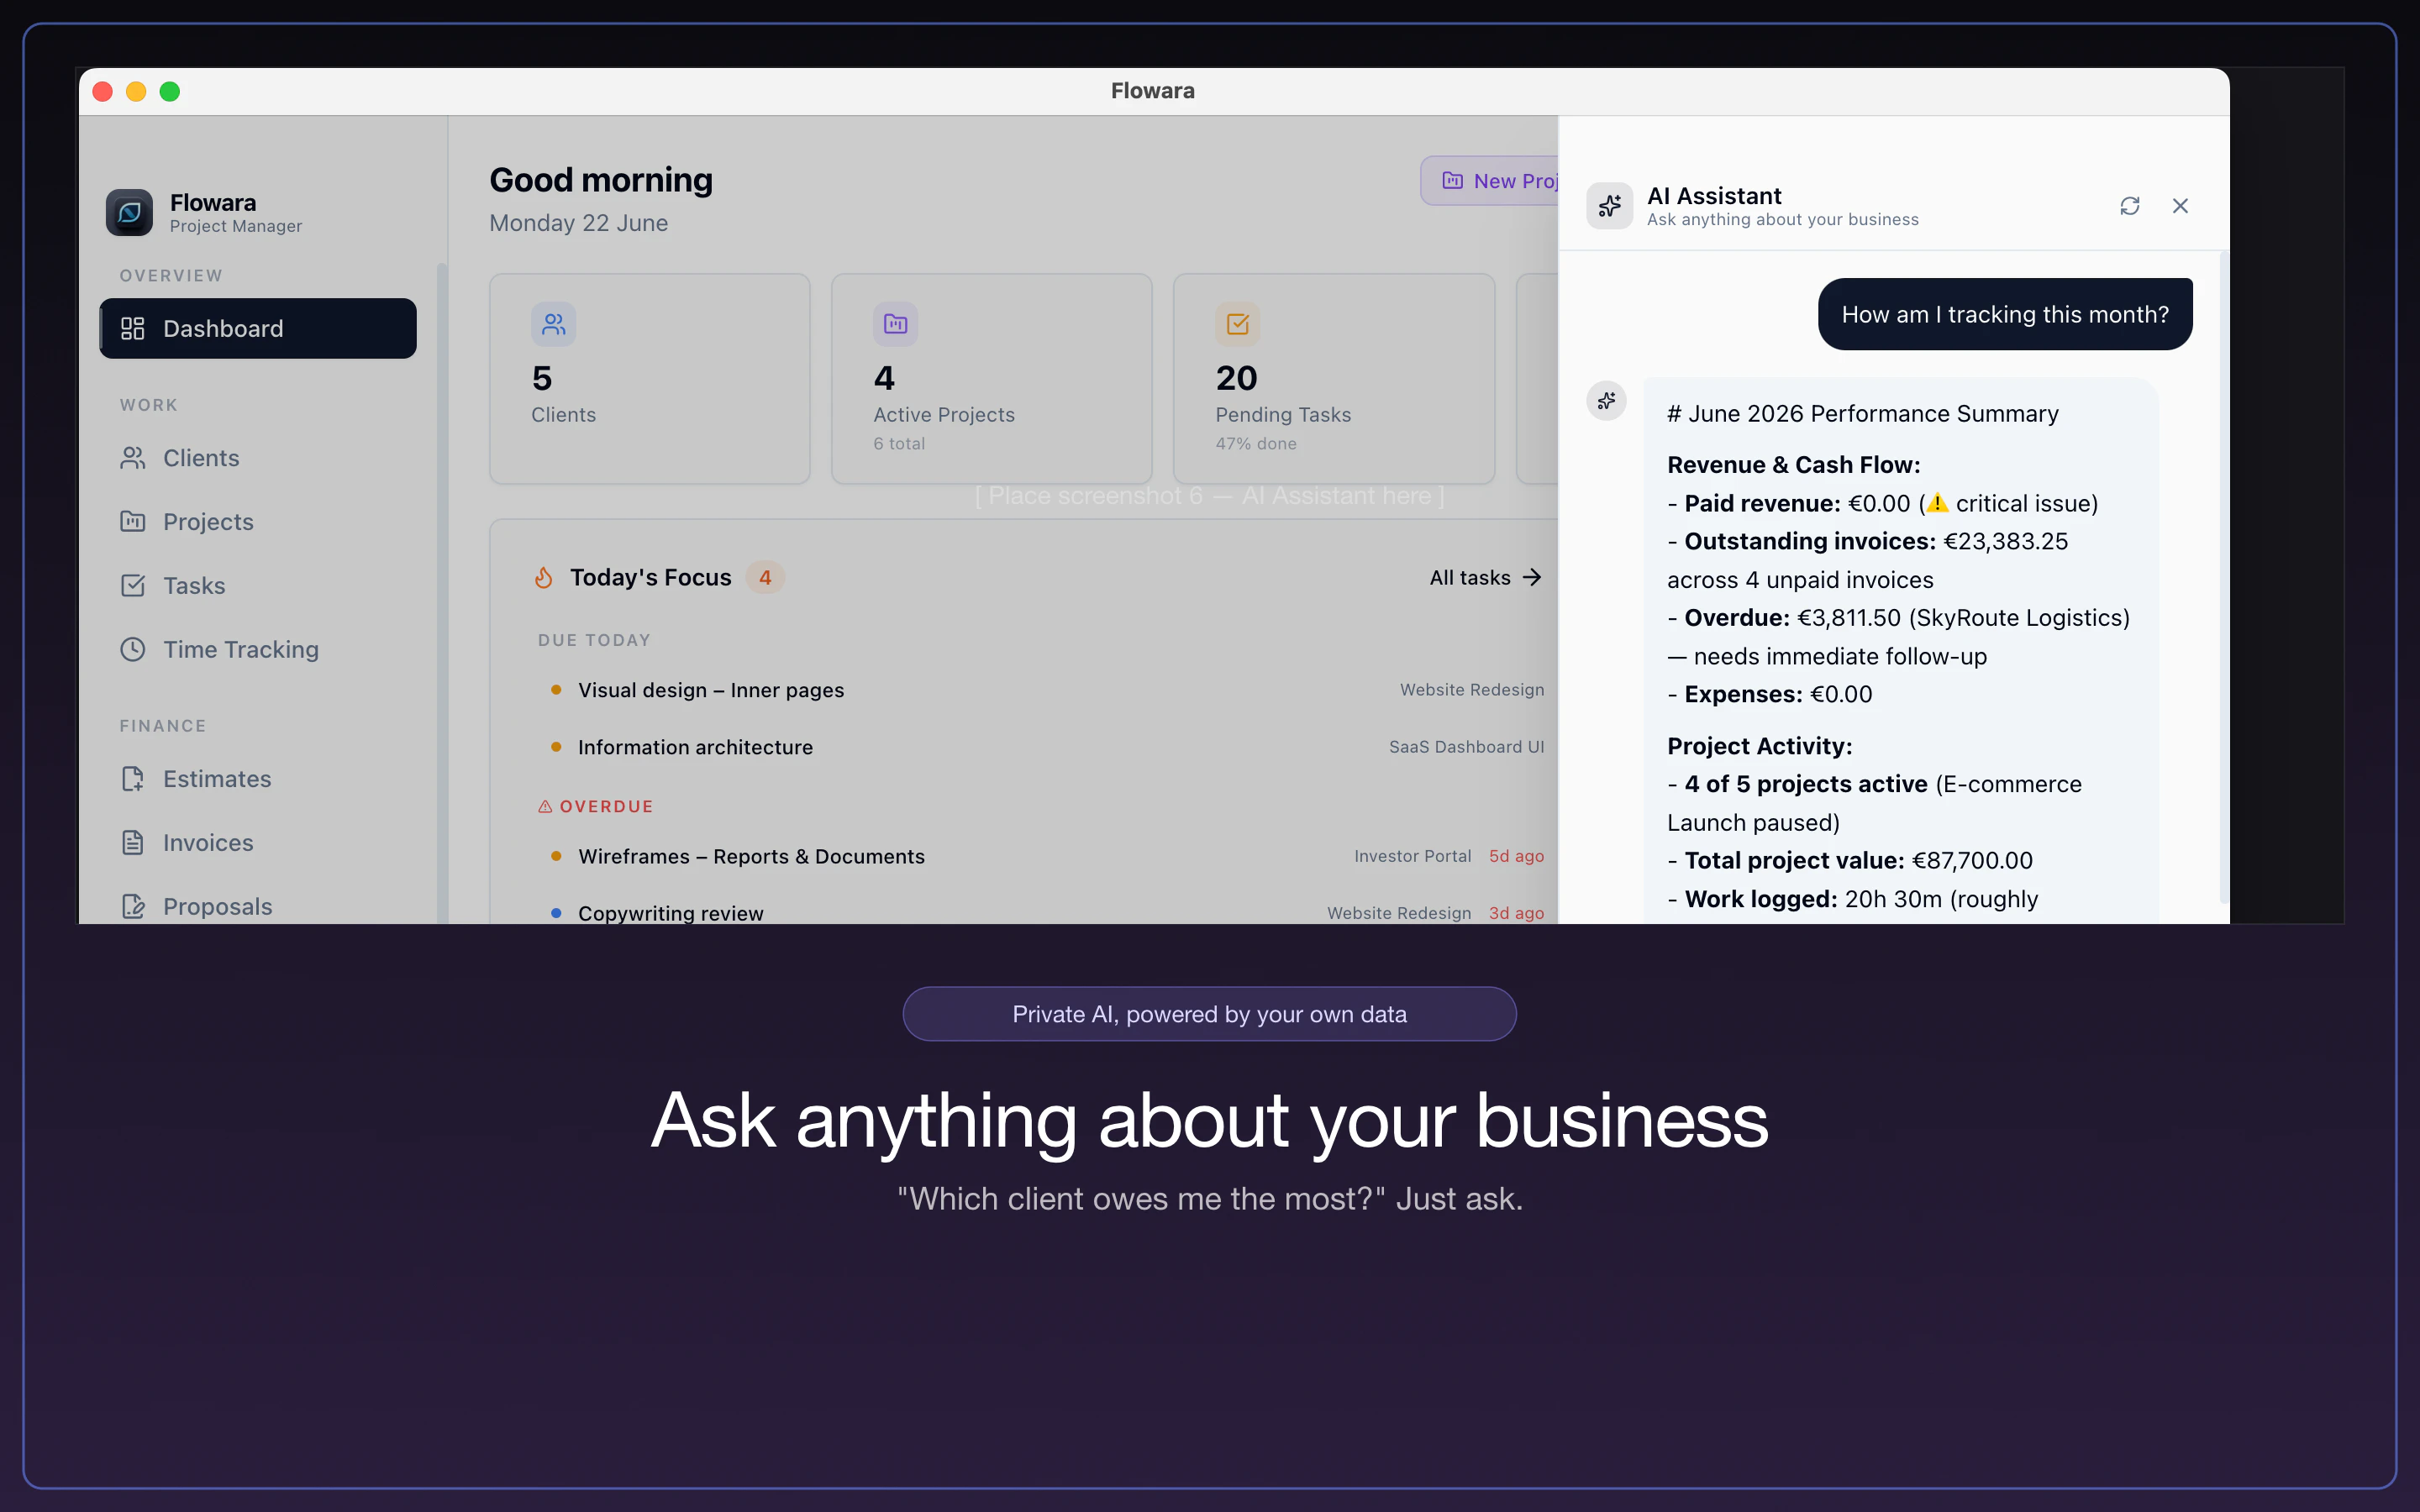Open Time Tracking in the sidebar
This screenshot has height=1512, width=2420.
[258, 650]
